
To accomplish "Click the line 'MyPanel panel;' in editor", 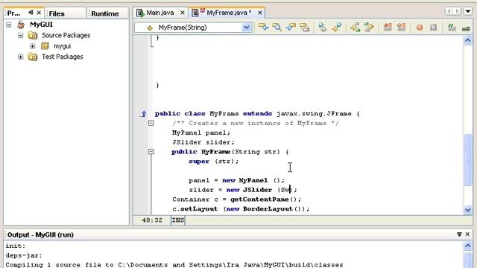I will coord(201,133).
